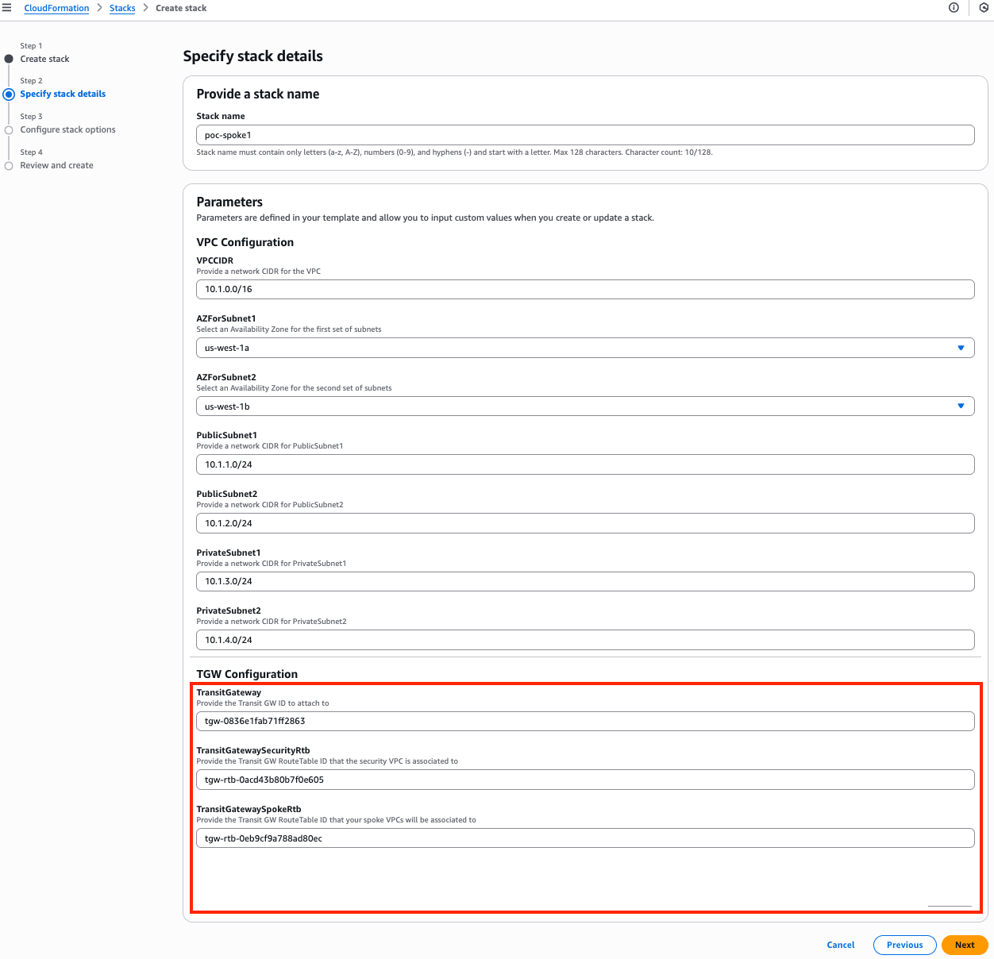Click the VPC Configuration section heading
This screenshot has width=994, height=959.
click(x=245, y=242)
